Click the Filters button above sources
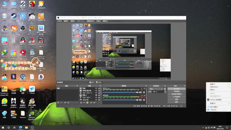The height and width of the screenshot is (130, 231). (x=98, y=82)
